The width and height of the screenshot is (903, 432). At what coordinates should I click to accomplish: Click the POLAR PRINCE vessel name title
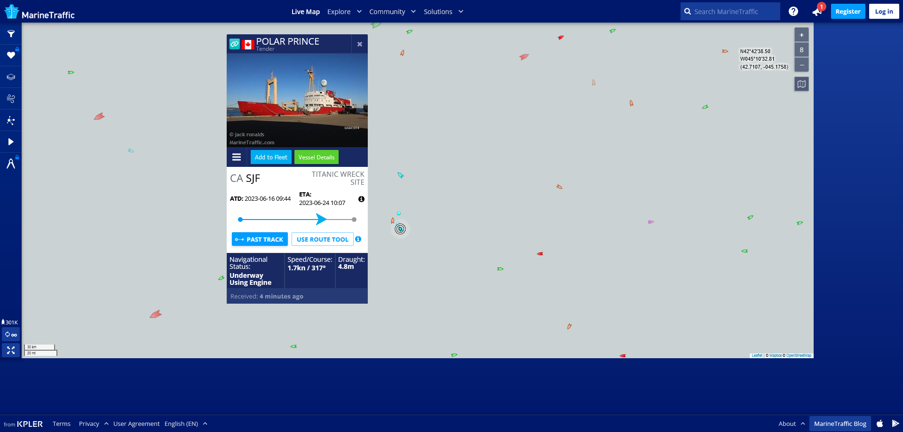point(287,41)
